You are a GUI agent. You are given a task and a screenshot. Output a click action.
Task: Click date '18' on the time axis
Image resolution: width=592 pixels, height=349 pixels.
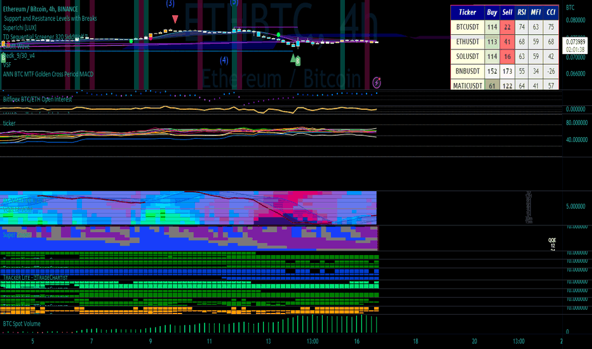pyautogui.click(x=415, y=341)
